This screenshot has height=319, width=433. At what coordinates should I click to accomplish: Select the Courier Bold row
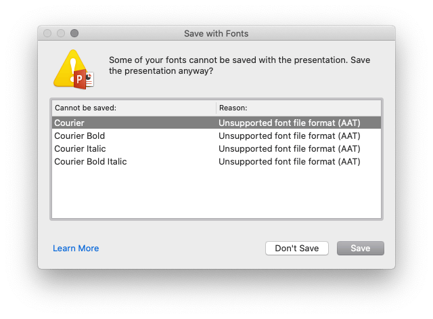[79, 136]
